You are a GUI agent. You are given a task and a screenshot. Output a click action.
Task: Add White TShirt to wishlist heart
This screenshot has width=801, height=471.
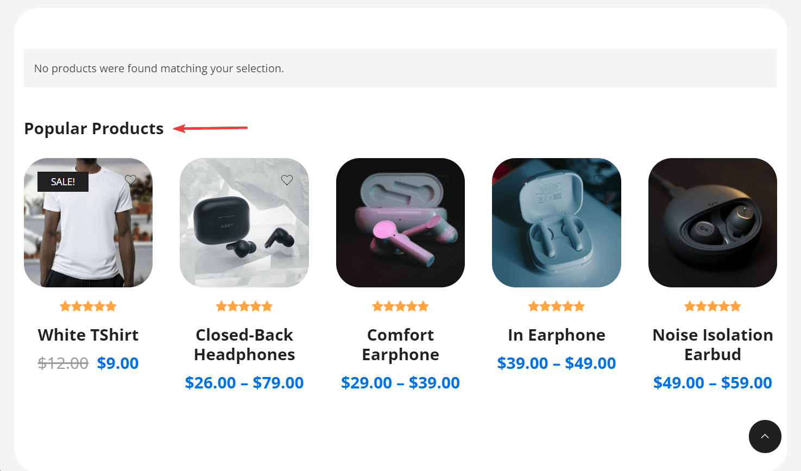[131, 180]
